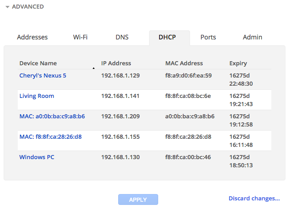Open the Living Room device link
Screen dimensions: 290x209
(x=37, y=96)
